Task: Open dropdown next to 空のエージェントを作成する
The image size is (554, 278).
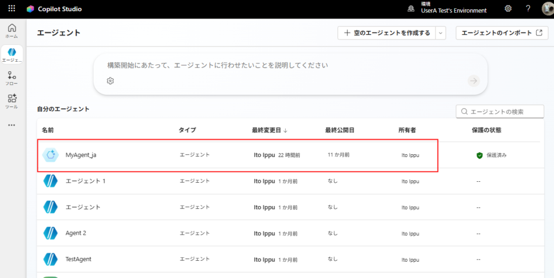Action: click(440, 33)
